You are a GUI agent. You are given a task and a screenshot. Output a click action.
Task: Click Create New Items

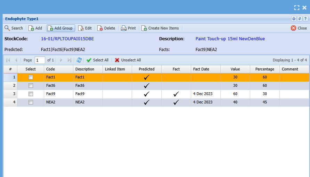pos(160,28)
